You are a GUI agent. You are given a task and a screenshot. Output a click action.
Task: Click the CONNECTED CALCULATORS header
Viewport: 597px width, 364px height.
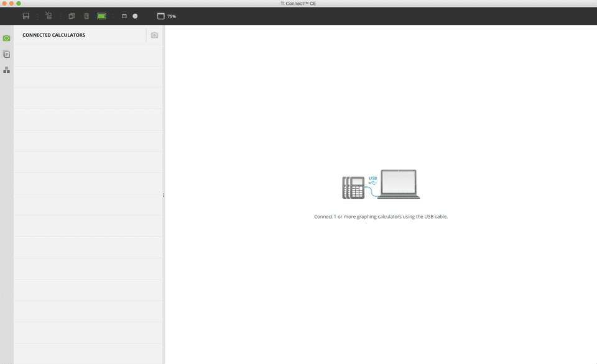53,35
